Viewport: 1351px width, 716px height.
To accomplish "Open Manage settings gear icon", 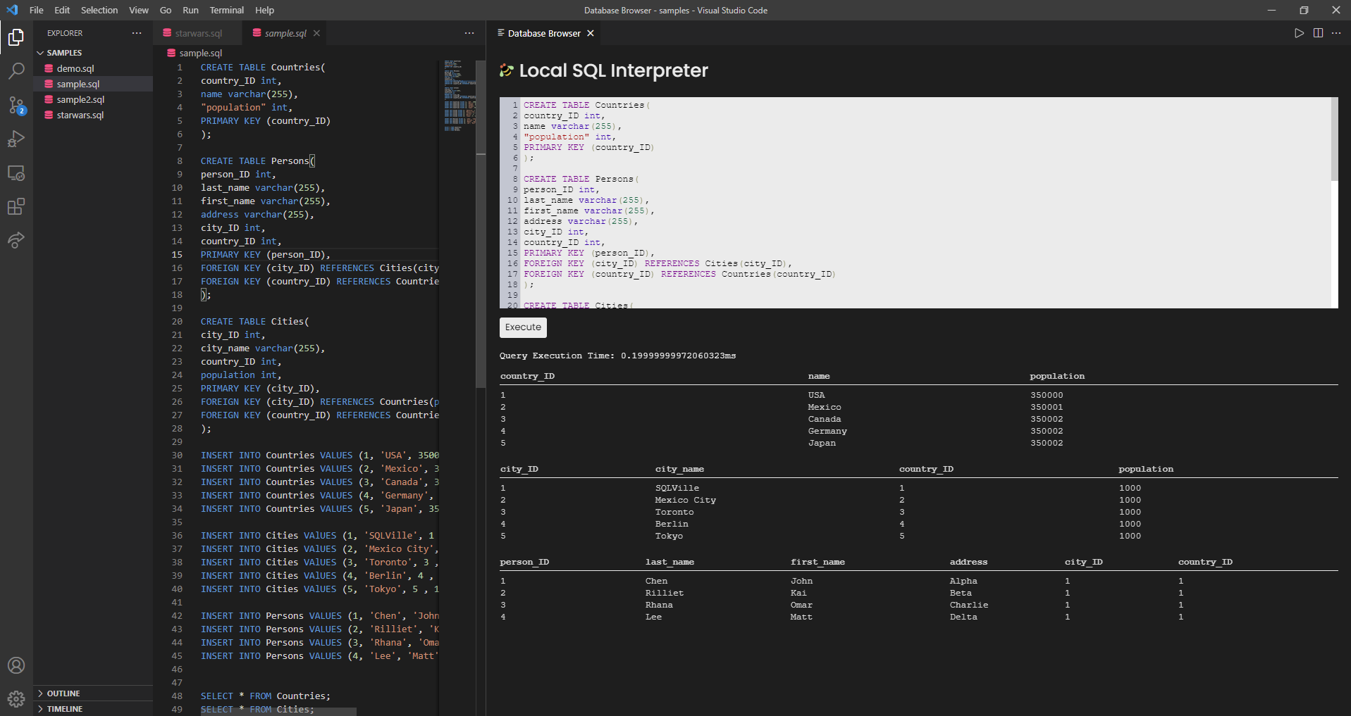I will [16, 698].
